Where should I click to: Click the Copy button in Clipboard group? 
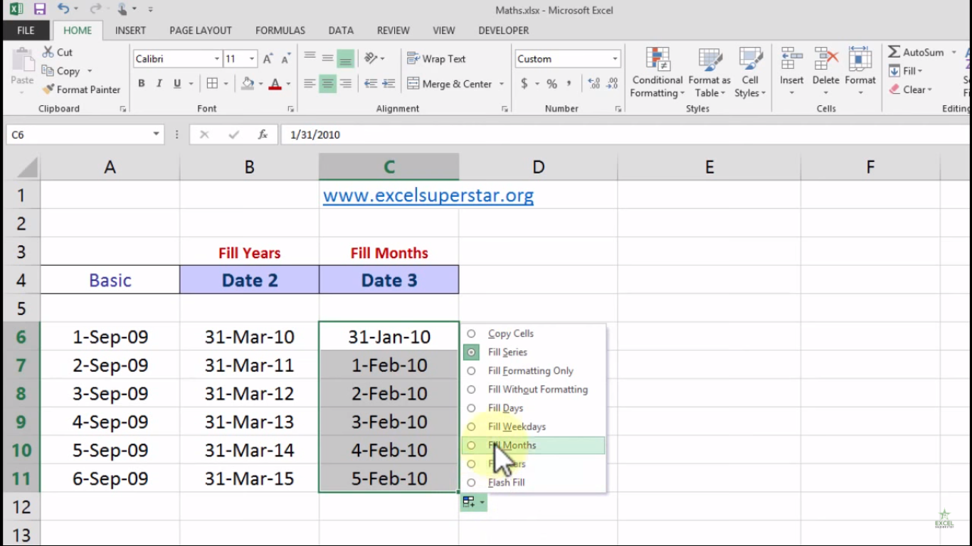[x=61, y=71]
